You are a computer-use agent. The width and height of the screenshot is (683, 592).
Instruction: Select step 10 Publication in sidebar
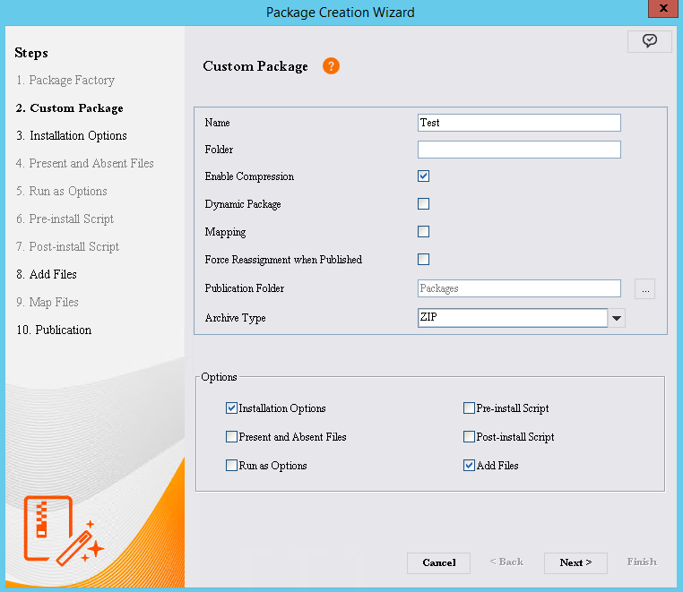click(x=54, y=330)
